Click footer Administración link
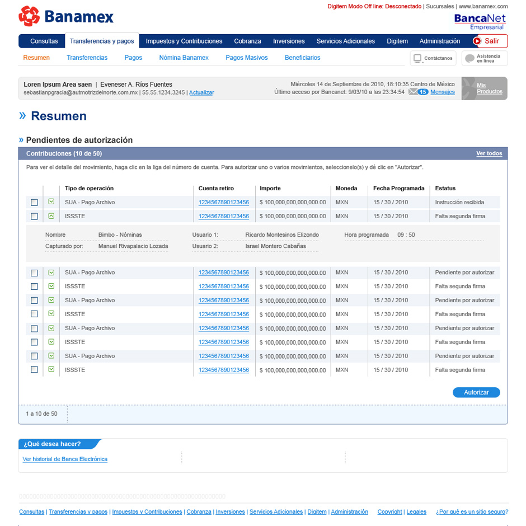This screenshot has height=526, width=526. point(350,511)
